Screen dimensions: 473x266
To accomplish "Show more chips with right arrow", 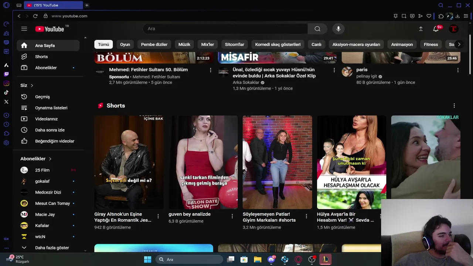I will 459,44.
